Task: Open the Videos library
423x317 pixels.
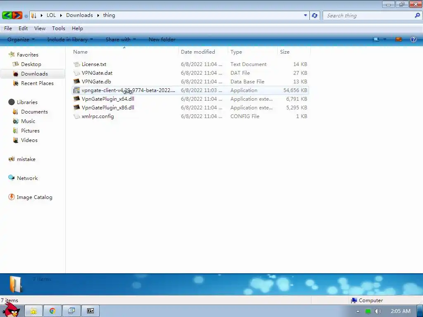Action: click(x=29, y=140)
